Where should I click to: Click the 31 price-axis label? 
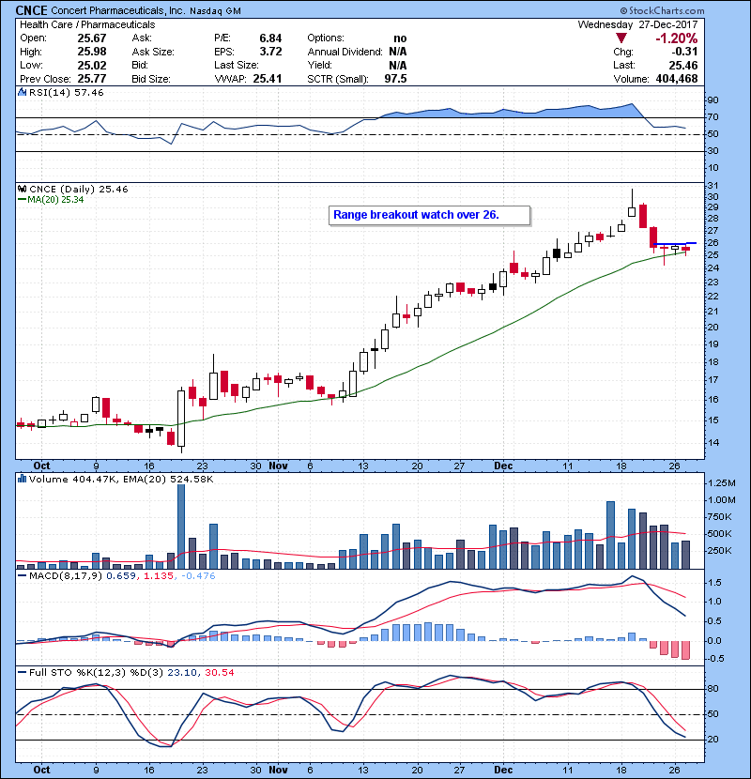(713, 185)
